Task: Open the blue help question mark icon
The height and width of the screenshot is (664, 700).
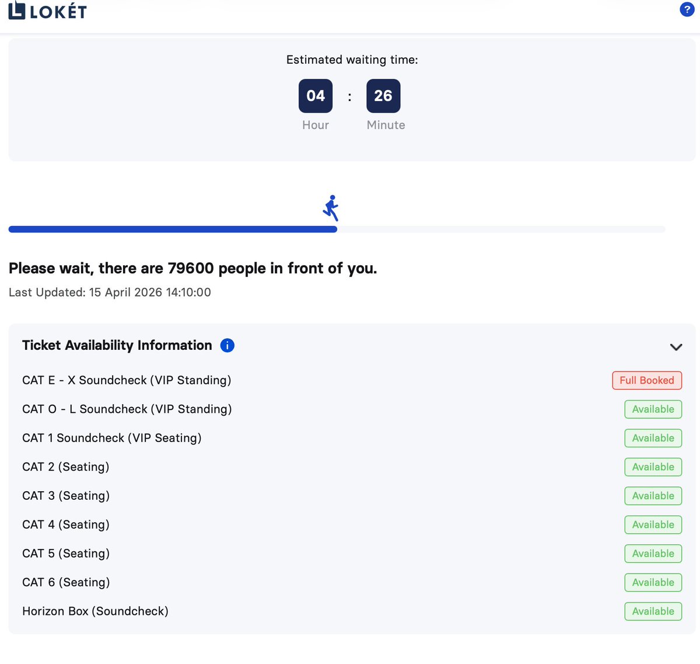Action: [687, 9]
